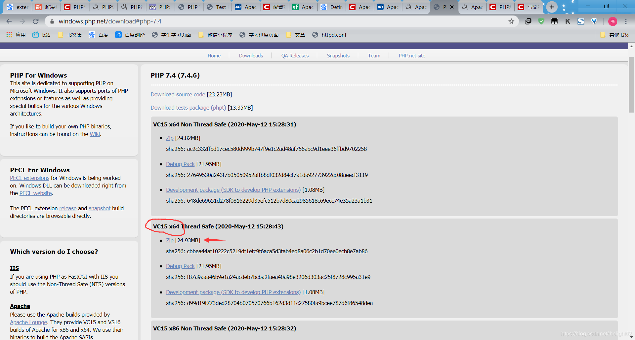
Task: Expand the 书签集 bookmark folder
Action: (x=70, y=35)
